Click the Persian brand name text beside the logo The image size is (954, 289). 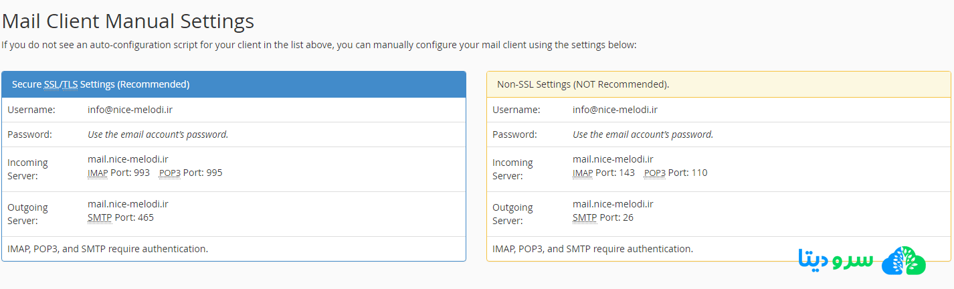[836, 260]
